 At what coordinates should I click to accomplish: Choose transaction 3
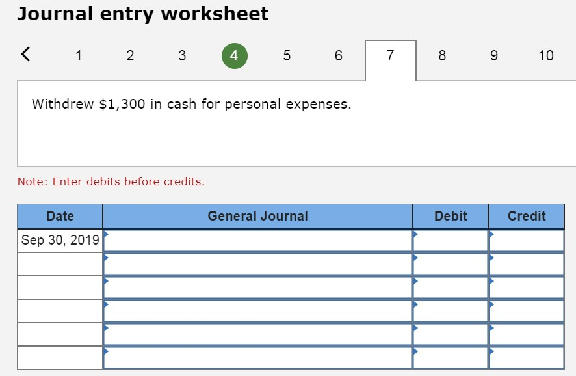tap(182, 55)
